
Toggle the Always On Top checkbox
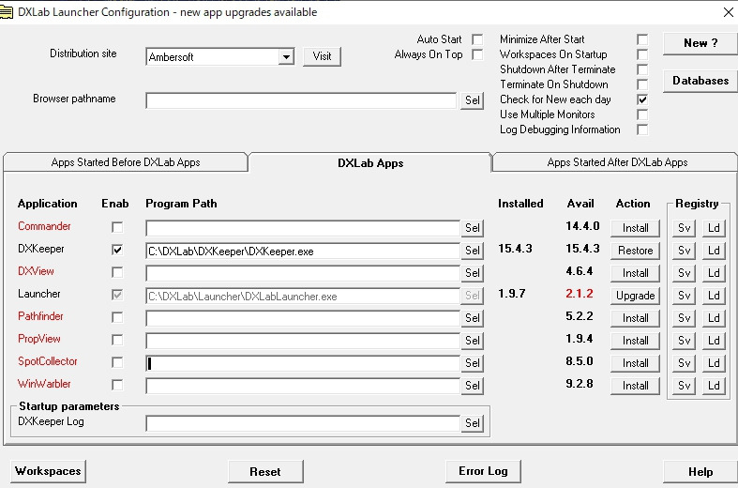477,54
